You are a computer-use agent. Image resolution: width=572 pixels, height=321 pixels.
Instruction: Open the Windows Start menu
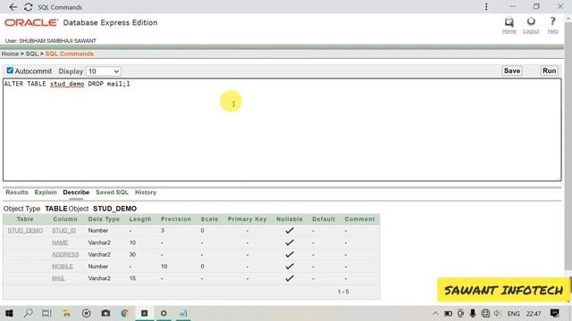coord(9,313)
